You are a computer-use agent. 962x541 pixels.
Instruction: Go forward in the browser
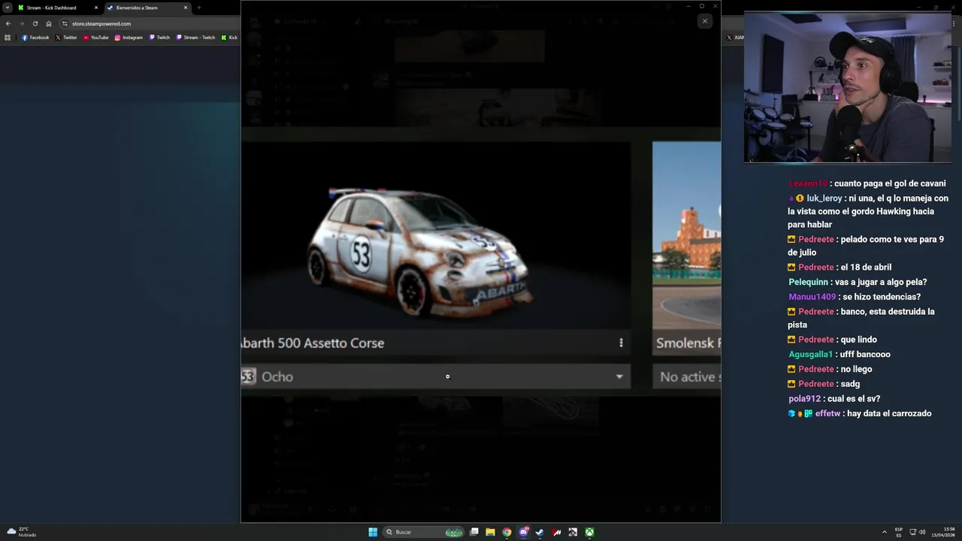(21, 23)
